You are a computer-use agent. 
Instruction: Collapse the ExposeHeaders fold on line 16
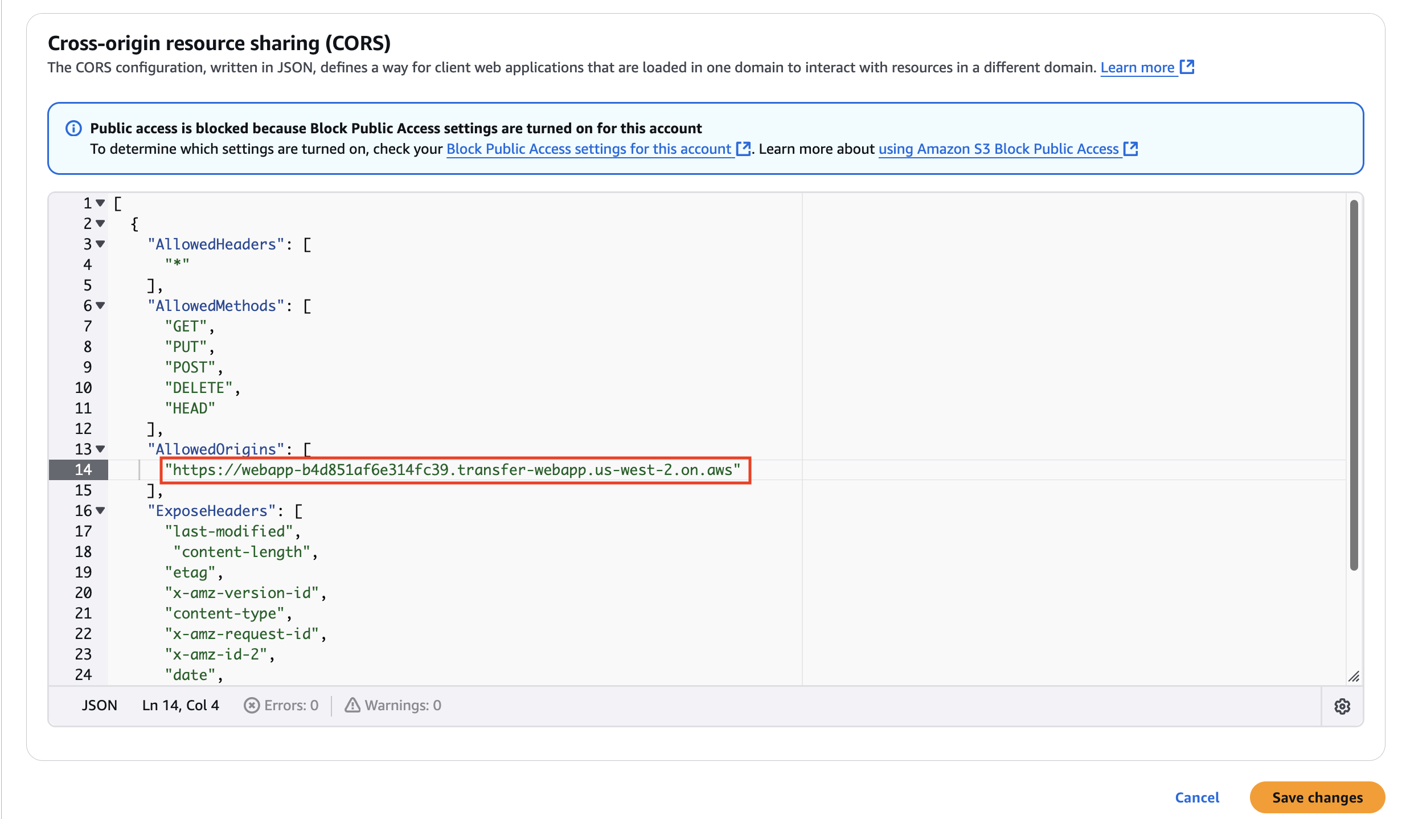click(x=100, y=511)
